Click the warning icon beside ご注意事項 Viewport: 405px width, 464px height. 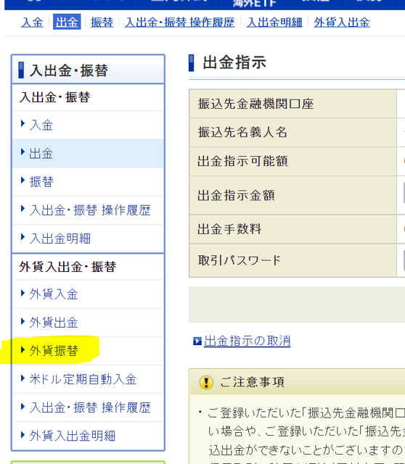206,382
